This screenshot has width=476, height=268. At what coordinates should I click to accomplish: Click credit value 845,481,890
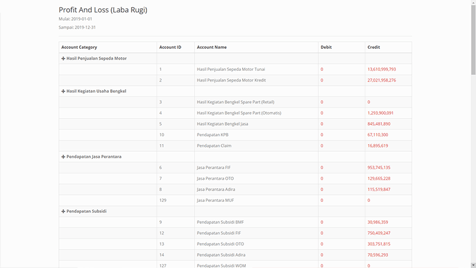click(379, 124)
